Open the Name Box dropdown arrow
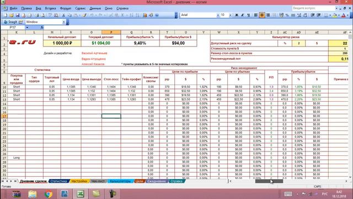353x199 pixels. click(27, 28)
